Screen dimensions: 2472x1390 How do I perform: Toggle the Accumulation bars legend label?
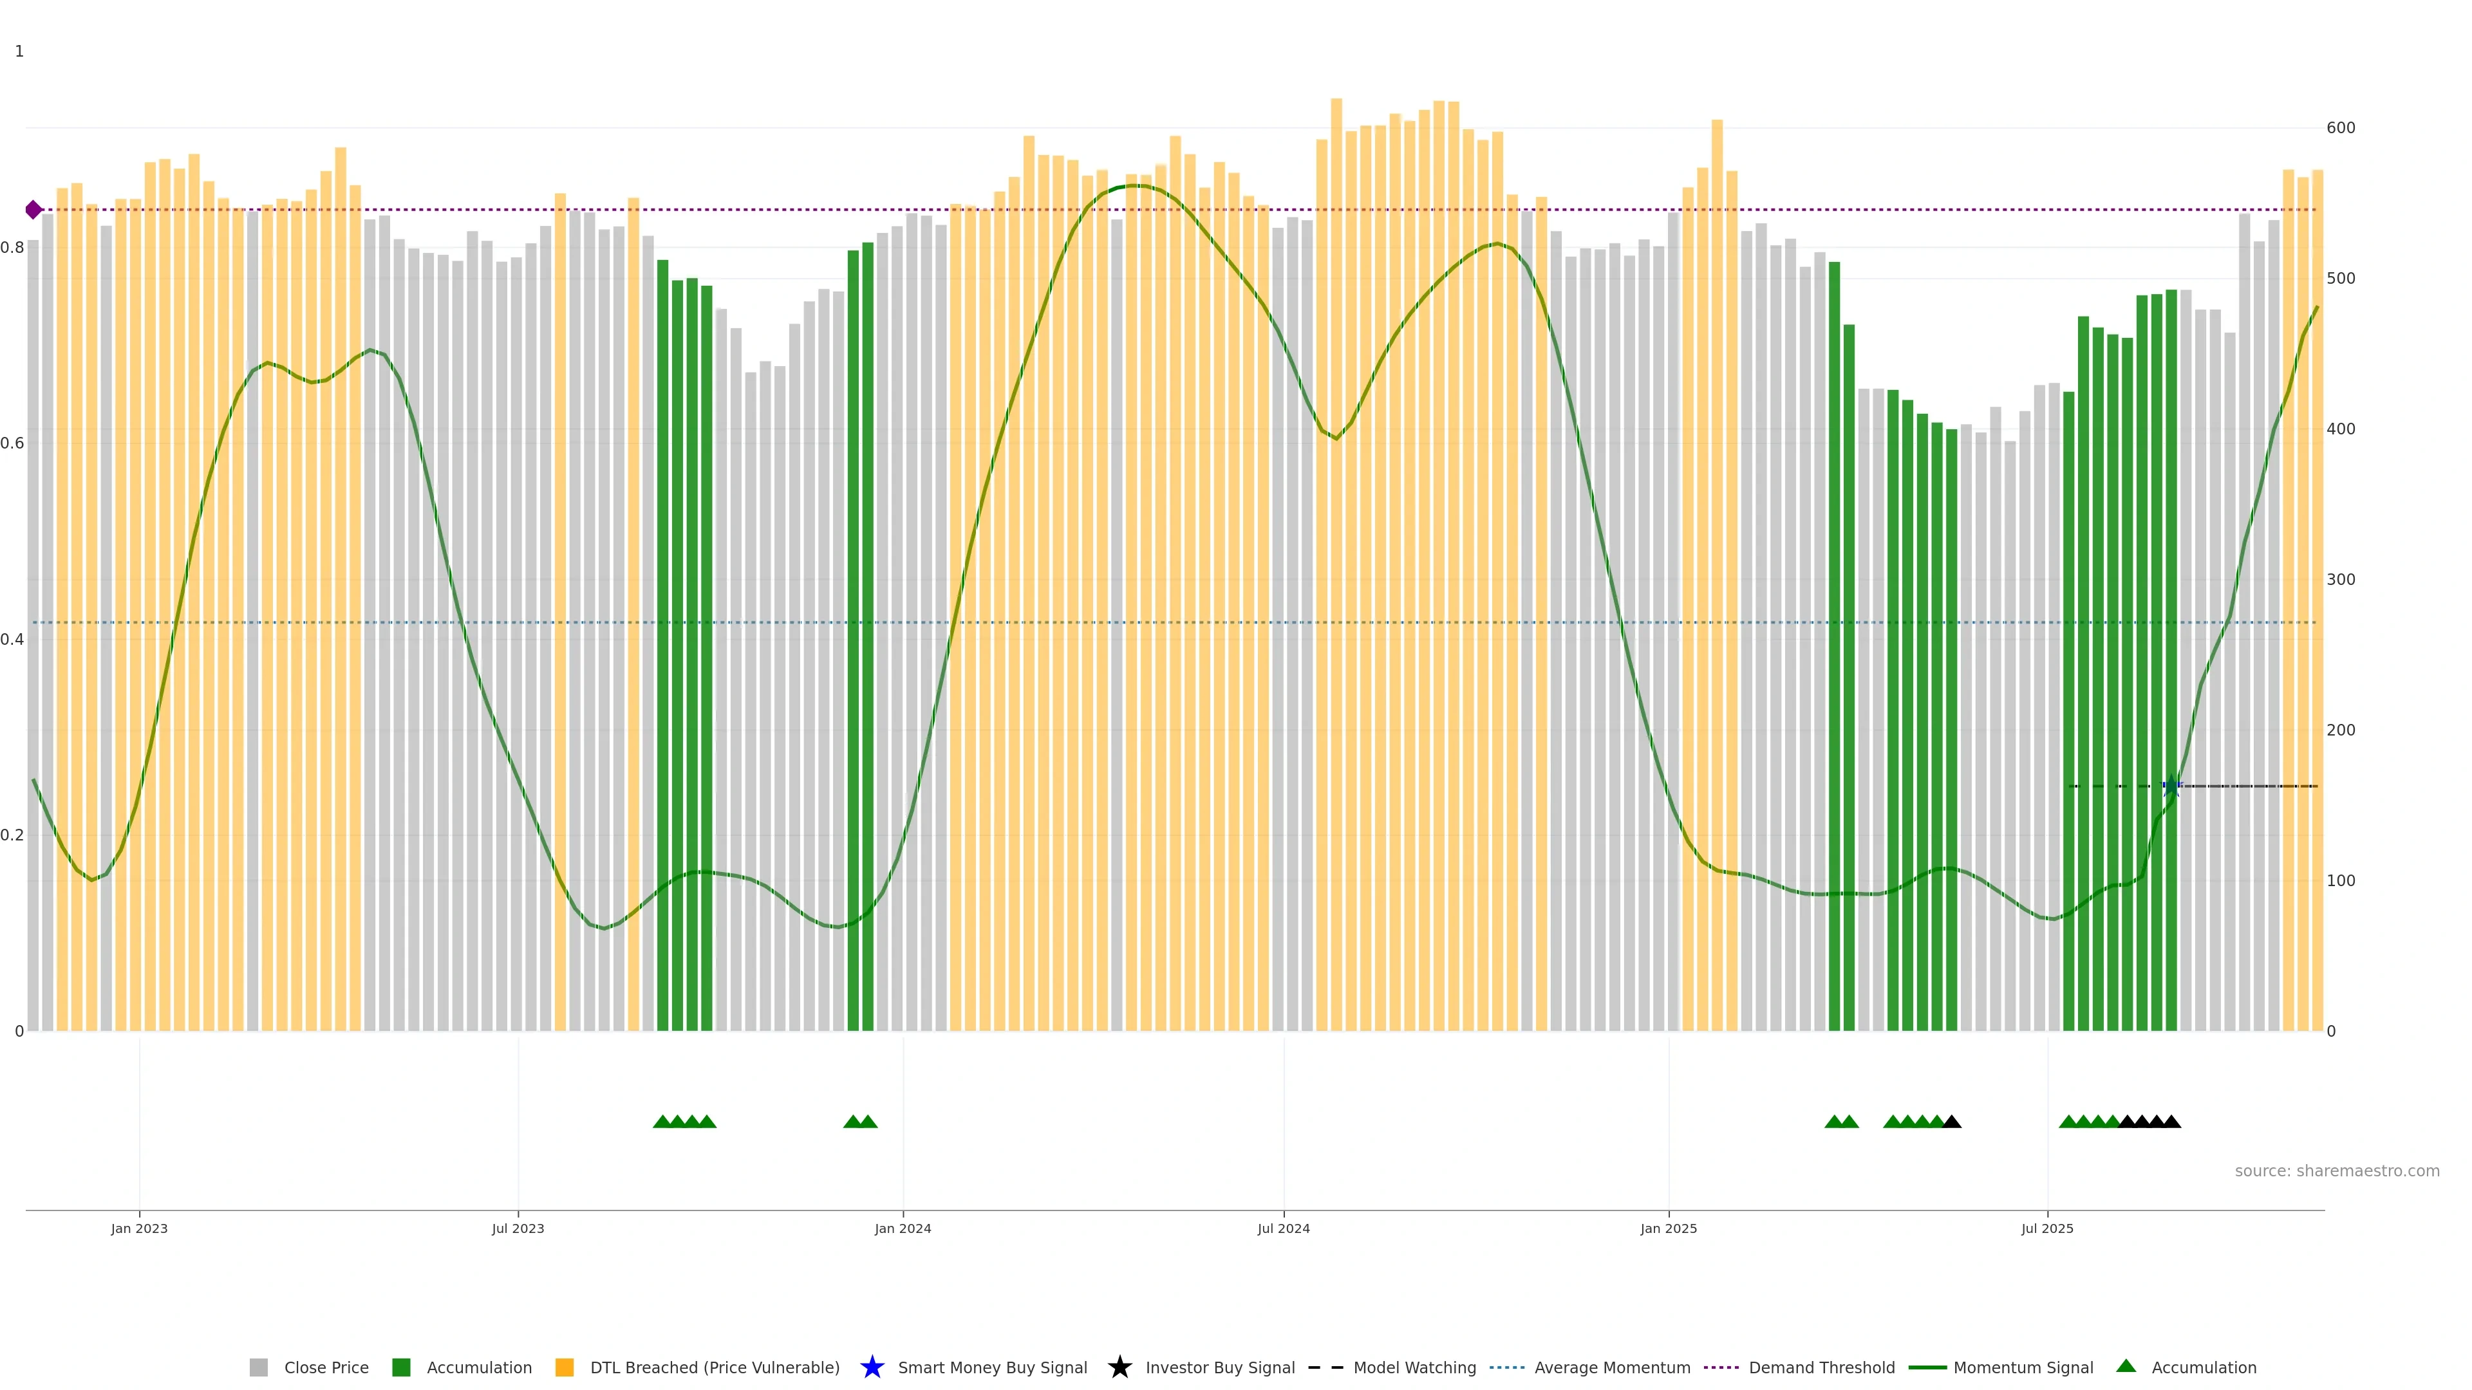(x=479, y=1367)
